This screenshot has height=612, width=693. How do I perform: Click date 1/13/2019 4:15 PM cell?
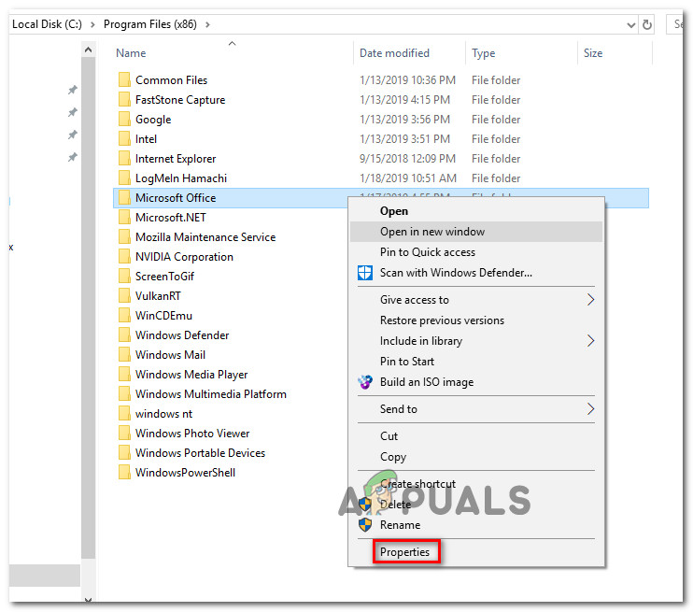pyautogui.click(x=404, y=99)
